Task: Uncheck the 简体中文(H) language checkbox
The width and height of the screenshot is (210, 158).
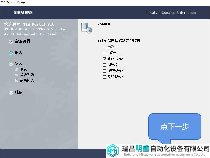Action: coord(105,59)
